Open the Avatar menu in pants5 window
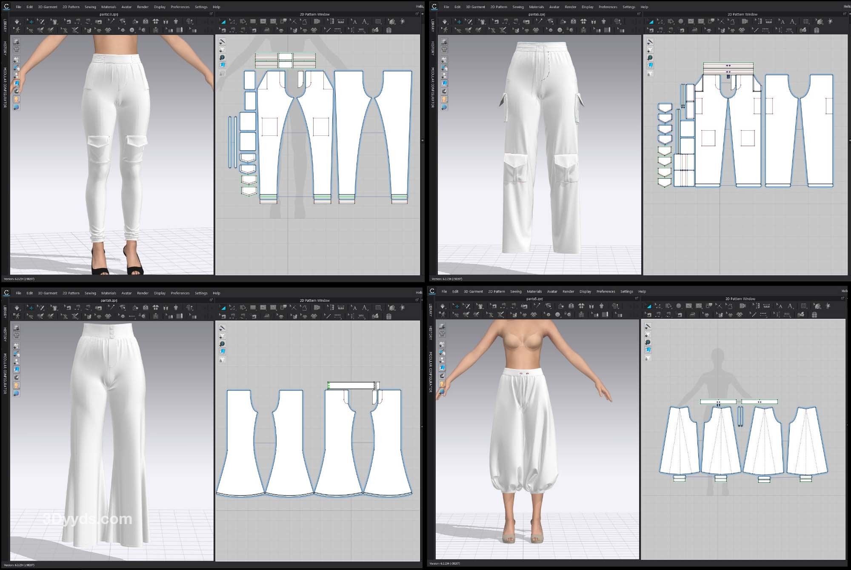This screenshot has height=570, width=851. (x=552, y=292)
